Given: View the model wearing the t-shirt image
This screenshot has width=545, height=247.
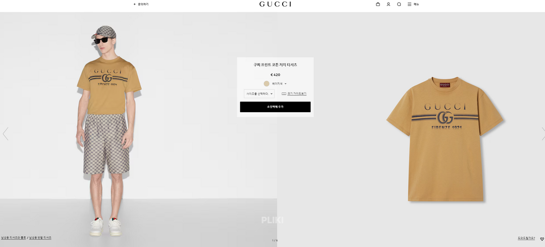Looking at the screenshot, I should [x=138, y=129].
